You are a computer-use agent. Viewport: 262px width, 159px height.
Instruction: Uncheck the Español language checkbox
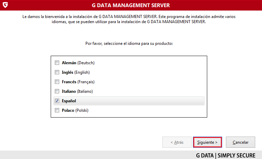point(57,101)
